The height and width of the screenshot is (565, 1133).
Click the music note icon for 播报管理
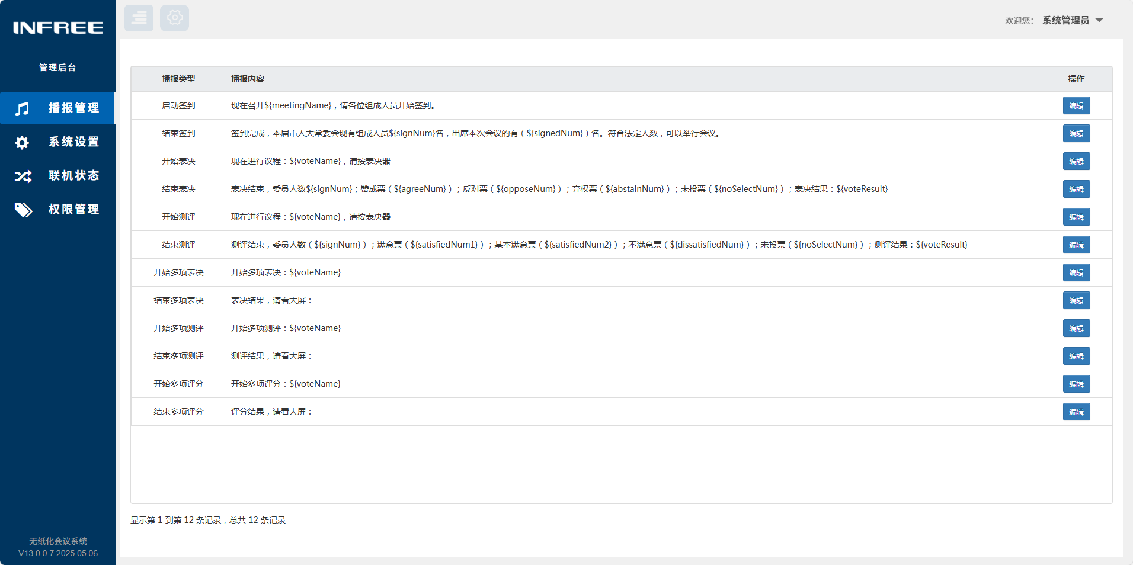tap(22, 108)
